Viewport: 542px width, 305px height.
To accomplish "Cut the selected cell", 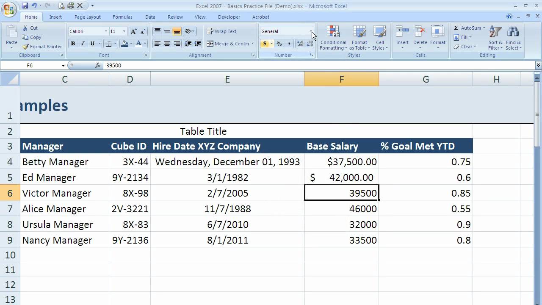I will coord(30,28).
